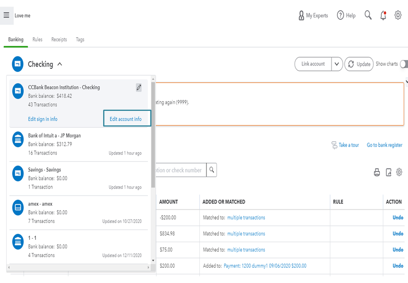Click the search by description input field
The image size is (408, 283).
click(x=179, y=170)
